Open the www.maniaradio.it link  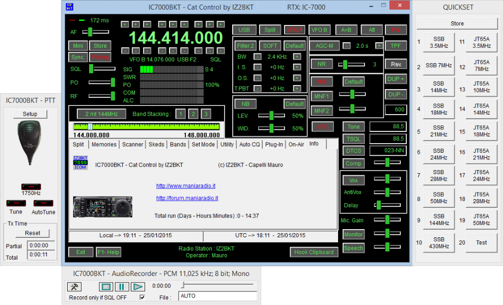click(186, 186)
